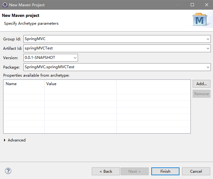
Task: Click the Eclipse icon in title bar
Action: click(5, 5)
